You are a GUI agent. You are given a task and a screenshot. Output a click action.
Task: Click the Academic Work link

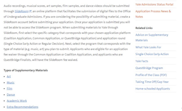17,101
